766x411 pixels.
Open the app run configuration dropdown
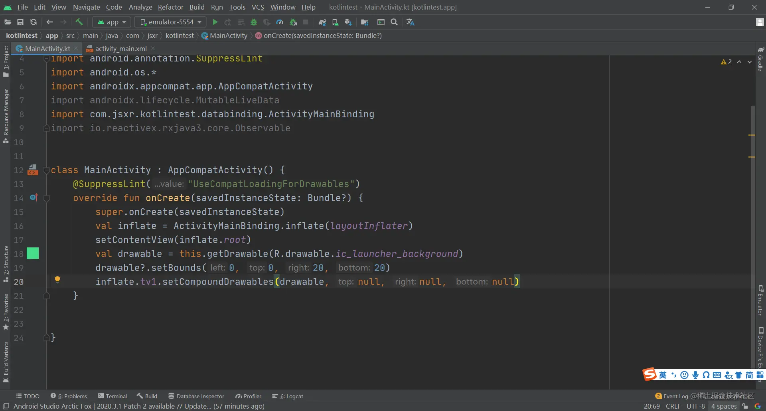112,22
